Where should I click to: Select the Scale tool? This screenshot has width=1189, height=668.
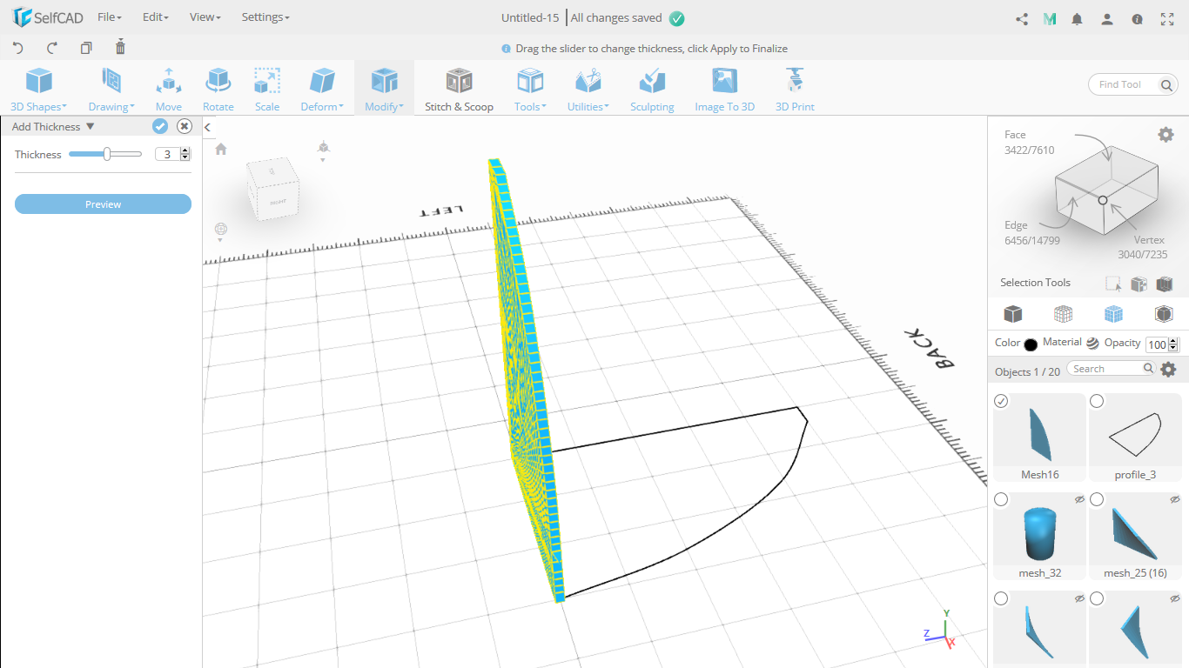click(267, 90)
